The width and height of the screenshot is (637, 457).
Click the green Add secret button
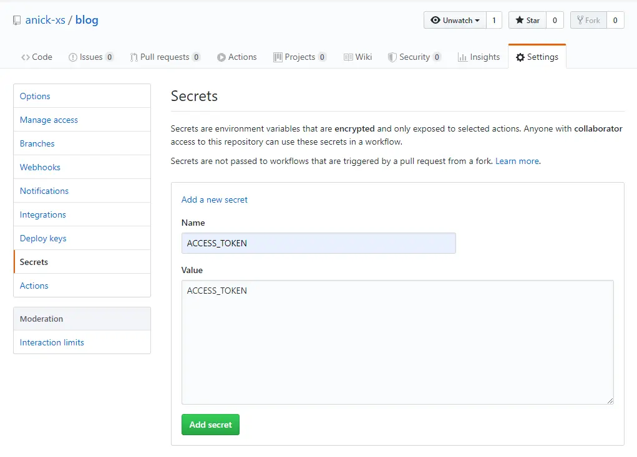click(210, 425)
